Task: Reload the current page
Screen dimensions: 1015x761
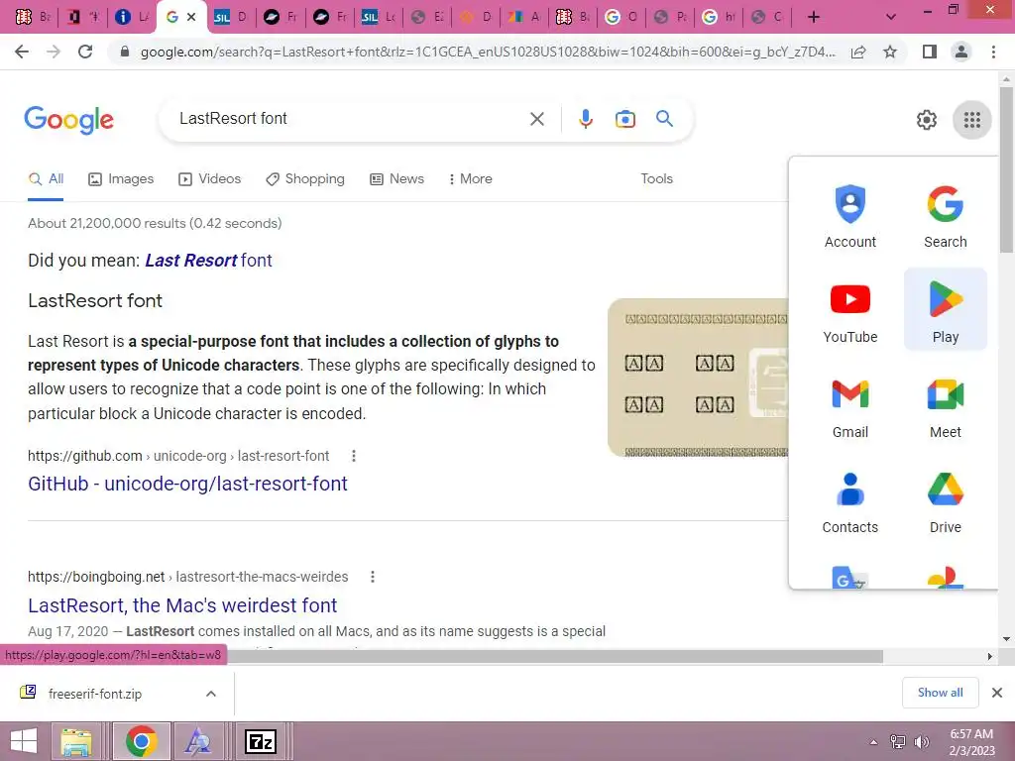Action: 85,52
